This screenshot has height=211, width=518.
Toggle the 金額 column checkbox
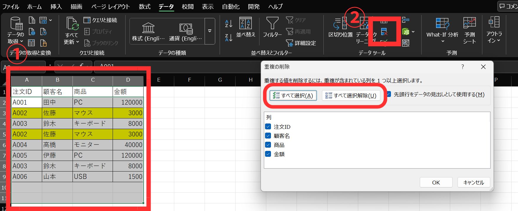point(268,154)
